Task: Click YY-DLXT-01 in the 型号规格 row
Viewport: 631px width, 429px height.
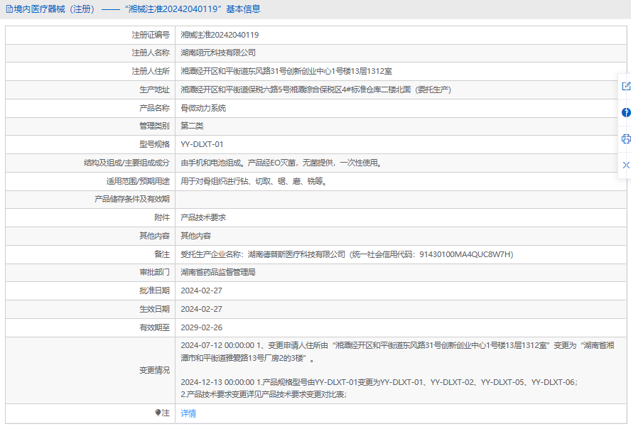Action: (x=202, y=144)
